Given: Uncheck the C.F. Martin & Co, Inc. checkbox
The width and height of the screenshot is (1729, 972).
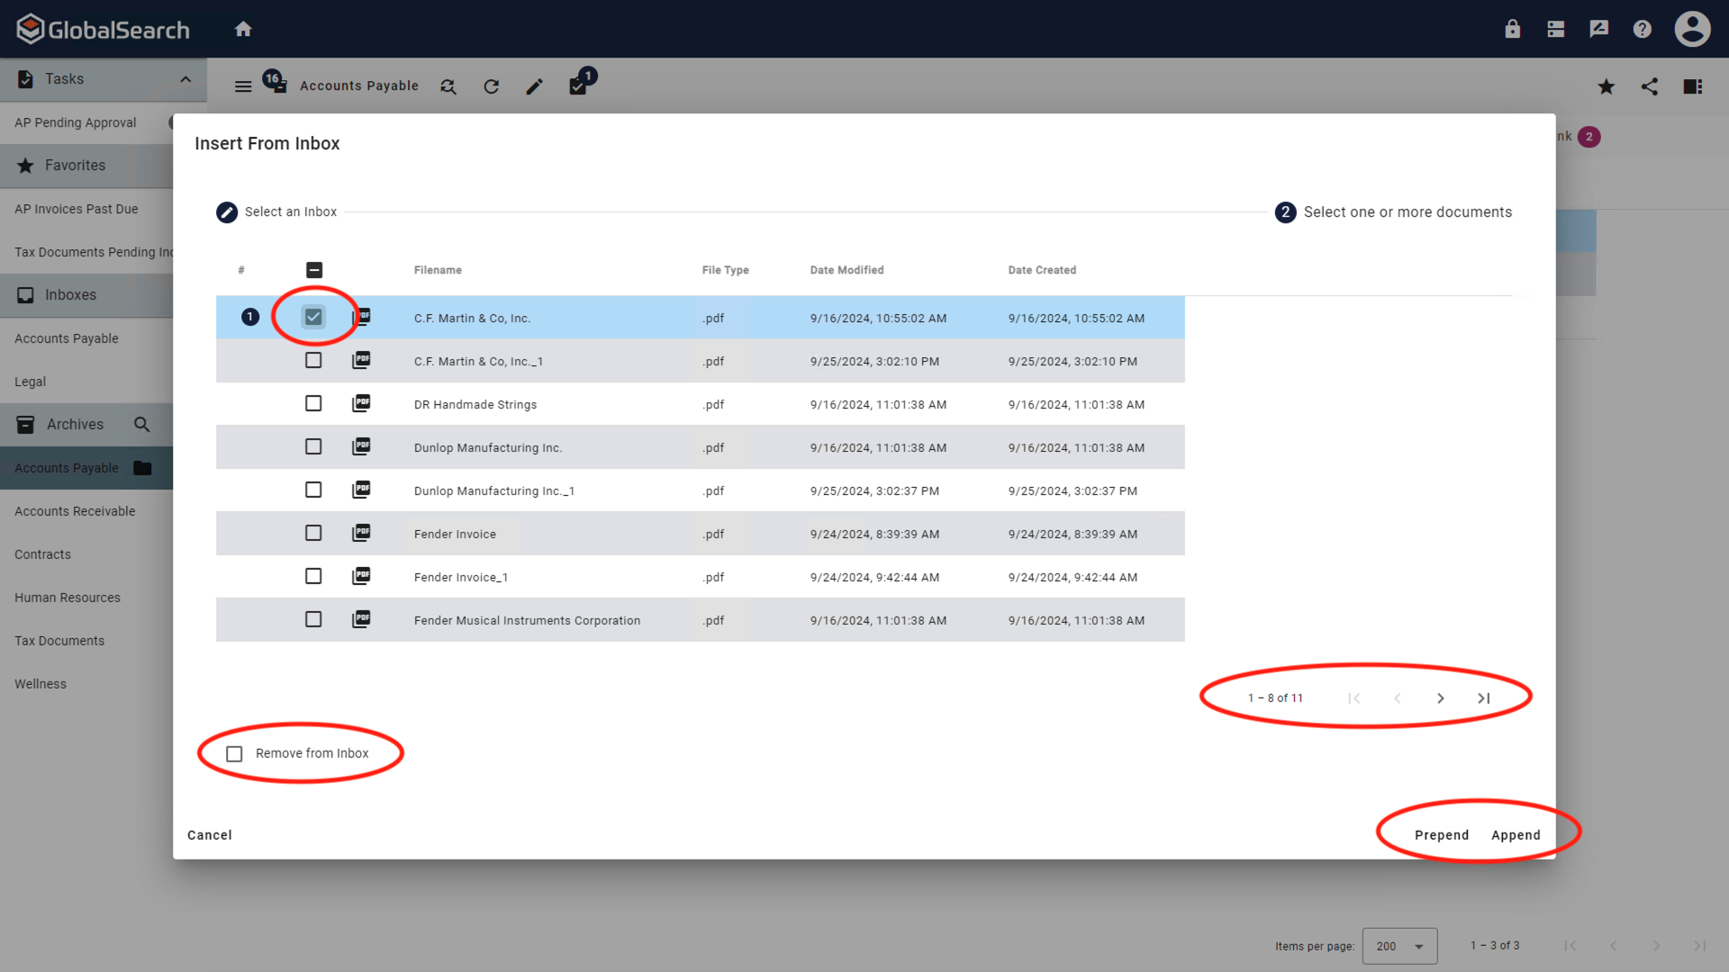Looking at the screenshot, I should [x=313, y=317].
